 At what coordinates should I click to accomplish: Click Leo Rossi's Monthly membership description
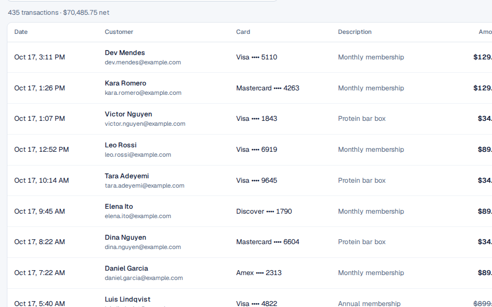(371, 149)
